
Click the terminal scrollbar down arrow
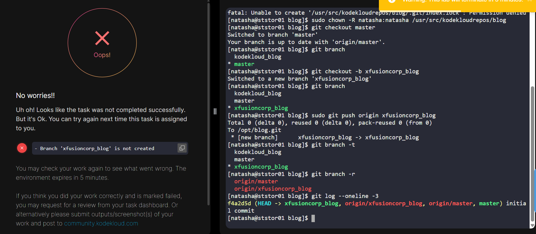(x=533, y=225)
